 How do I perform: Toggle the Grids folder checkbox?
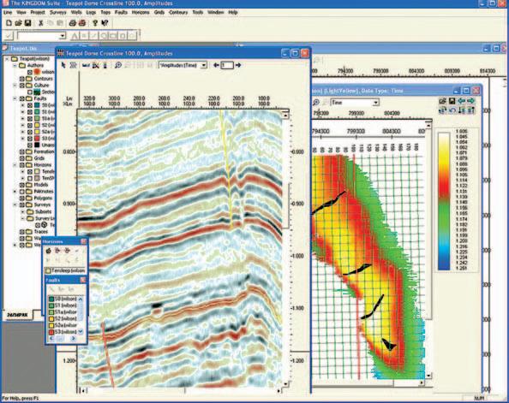(22, 158)
